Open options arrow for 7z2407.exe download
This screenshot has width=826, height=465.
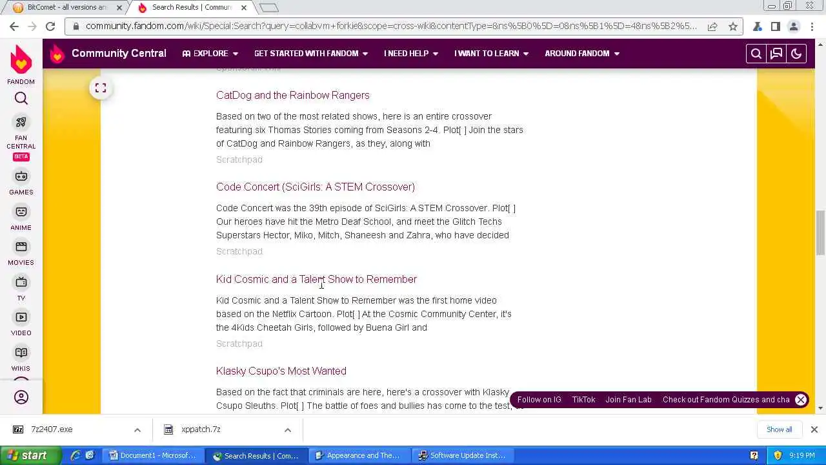(x=137, y=429)
